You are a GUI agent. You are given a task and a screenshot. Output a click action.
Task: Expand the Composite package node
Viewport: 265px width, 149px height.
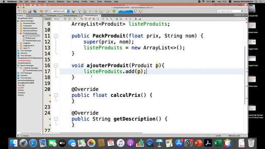(x=18, y=26)
